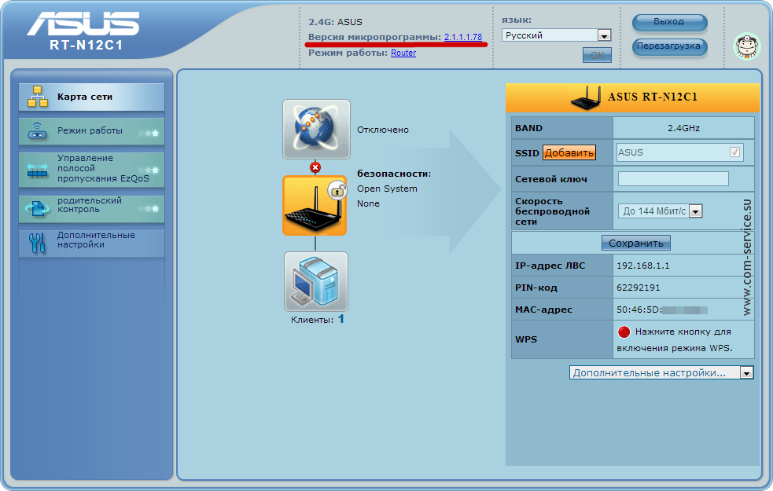Image resolution: width=773 pixels, height=491 pixels.
Task: Click the Сетевой ключ label
Action: pyautogui.click(x=551, y=179)
